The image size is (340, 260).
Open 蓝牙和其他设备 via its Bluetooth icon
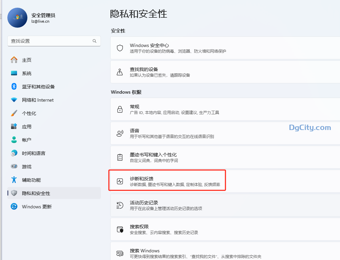(x=14, y=86)
